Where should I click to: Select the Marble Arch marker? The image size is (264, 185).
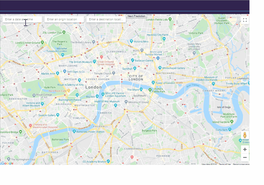(x=58, y=73)
